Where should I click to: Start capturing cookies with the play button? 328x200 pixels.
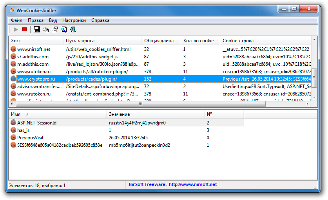(16, 29)
